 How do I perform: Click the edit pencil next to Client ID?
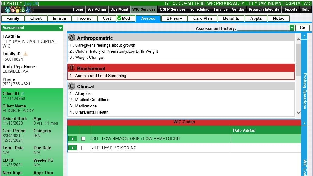click(x=23, y=93)
